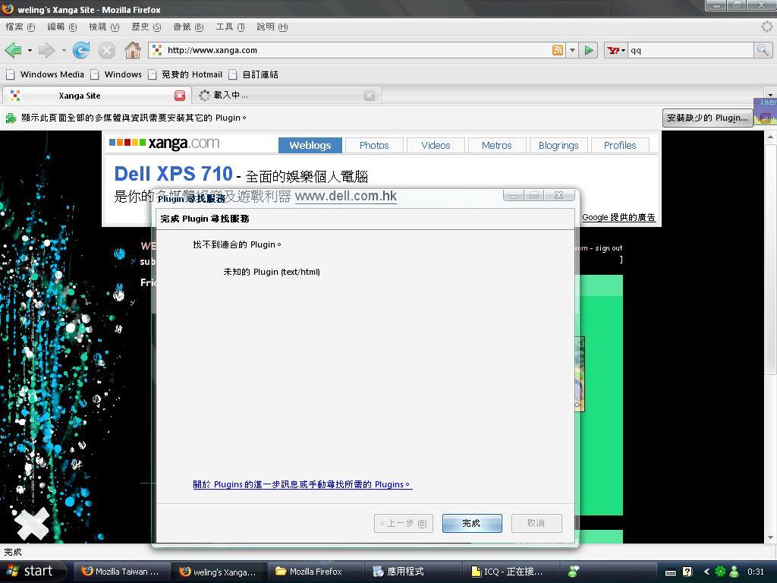Open the Plugins manual search info link

[302, 484]
